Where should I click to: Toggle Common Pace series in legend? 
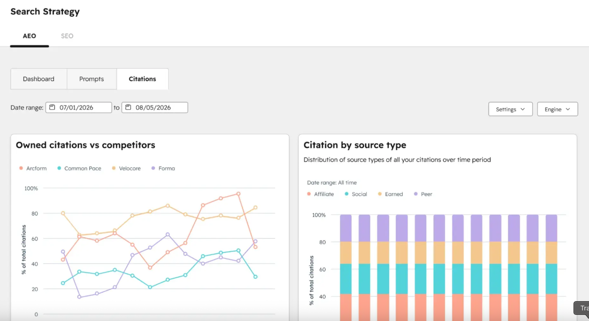pos(79,168)
